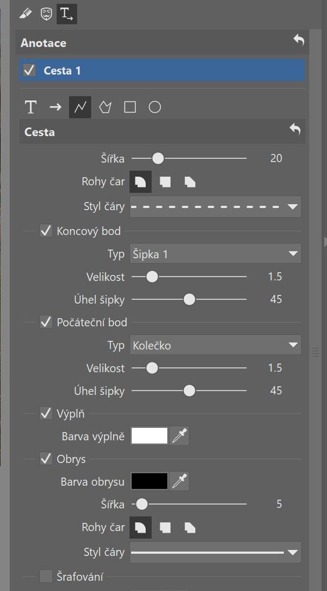Open the Kolečko type dropdown
This screenshot has height=591, width=327.
pyautogui.click(x=215, y=345)
